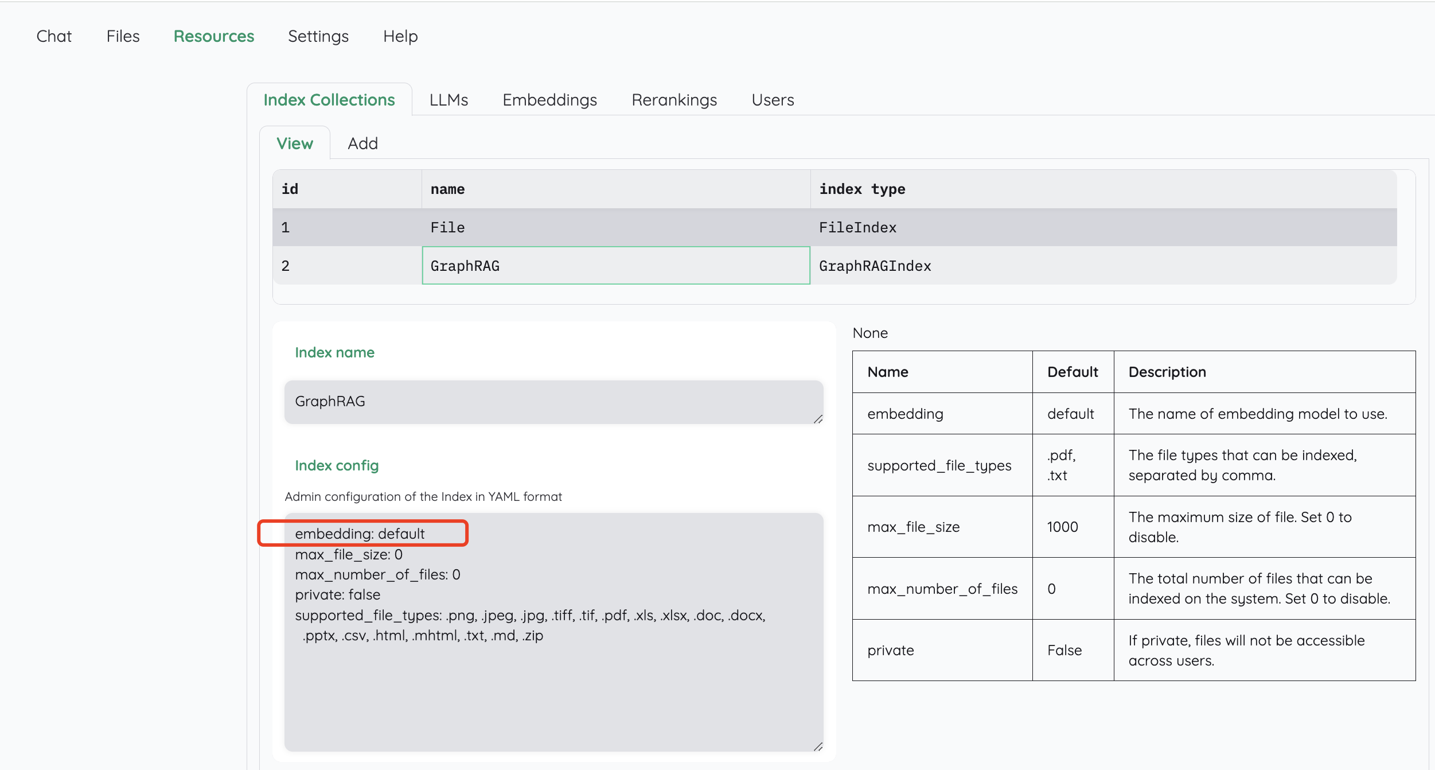Select the File row name cell
Screen dimensions: 1435x770
pyautogui.click(x=615, y=227)
